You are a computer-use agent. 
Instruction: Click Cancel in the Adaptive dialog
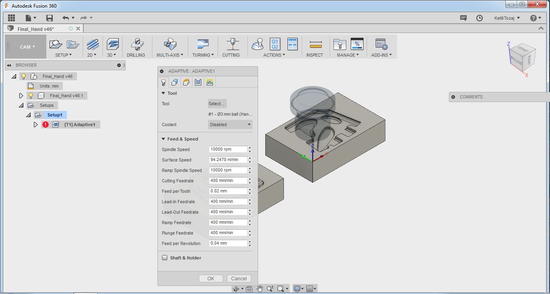pyautogui.click(x=239, y=278)
